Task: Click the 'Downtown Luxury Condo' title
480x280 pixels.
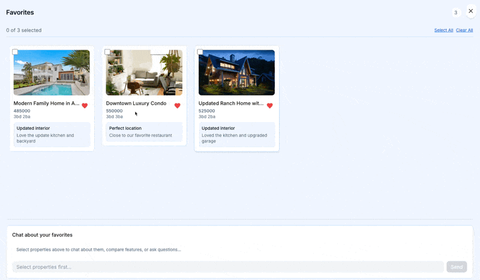Action: click(136, 104)
